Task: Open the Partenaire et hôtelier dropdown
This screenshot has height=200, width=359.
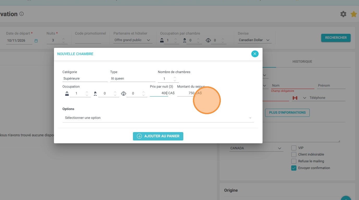Action: point(133,40)
